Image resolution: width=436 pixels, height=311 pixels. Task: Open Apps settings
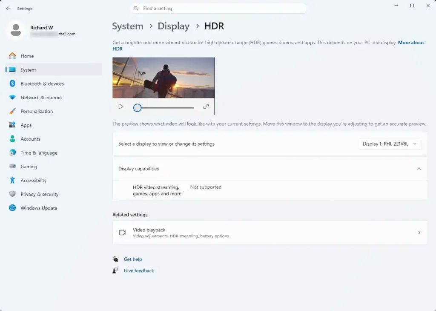click(54, 125)
